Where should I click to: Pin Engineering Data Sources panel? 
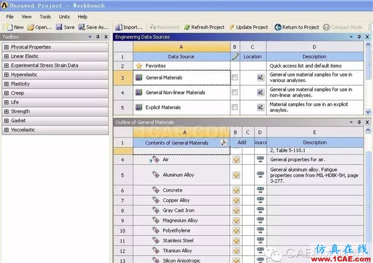coord(359,37)
